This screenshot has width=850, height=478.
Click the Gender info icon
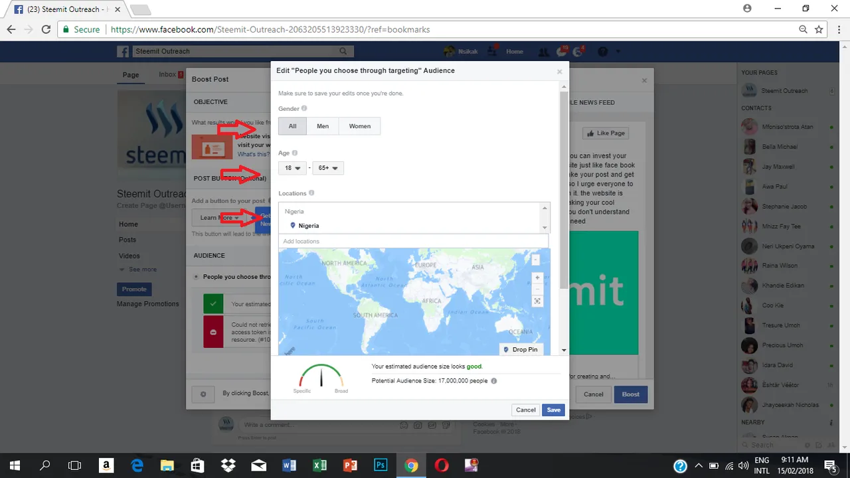coord(304,108)
